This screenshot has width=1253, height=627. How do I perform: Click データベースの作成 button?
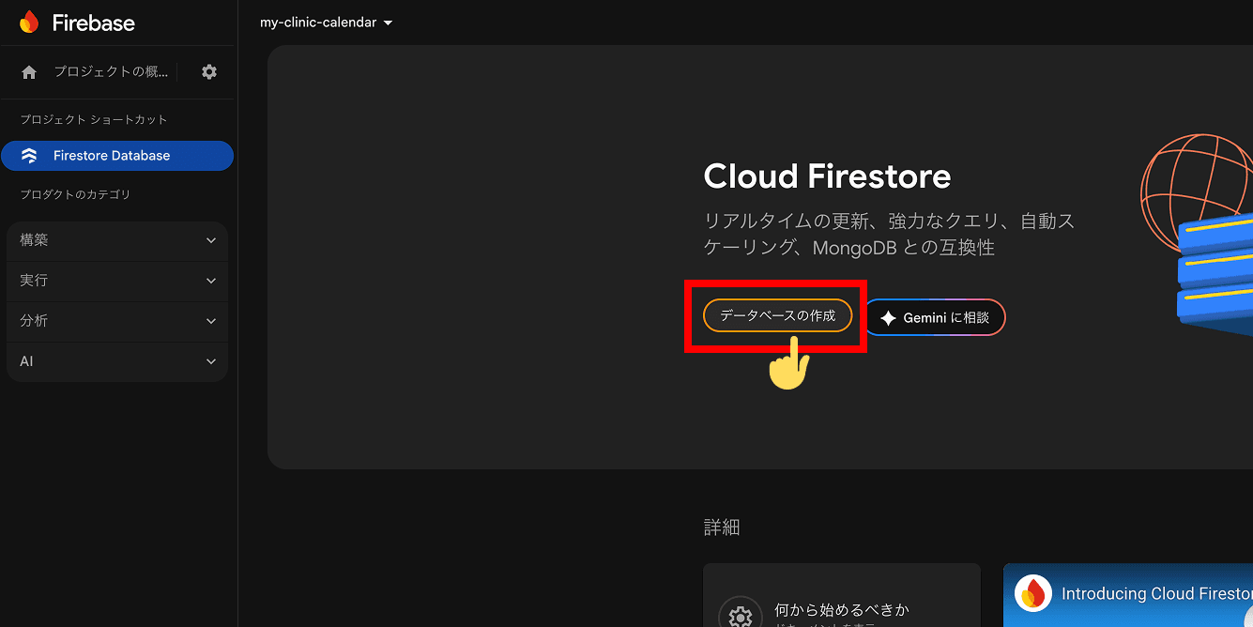[777, 316]
